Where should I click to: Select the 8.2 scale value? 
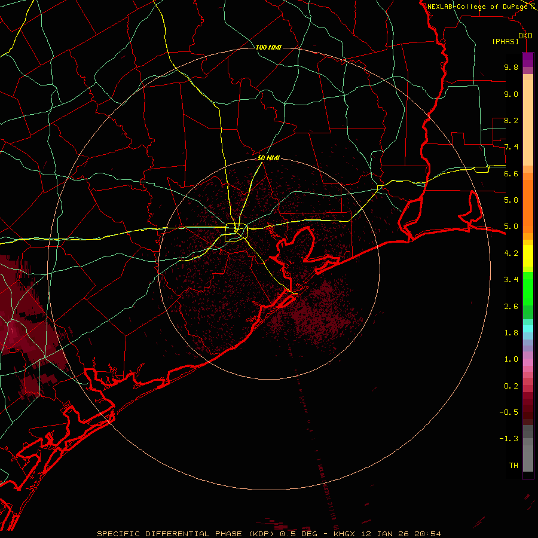pyautogui.click(x=511, y=120)
